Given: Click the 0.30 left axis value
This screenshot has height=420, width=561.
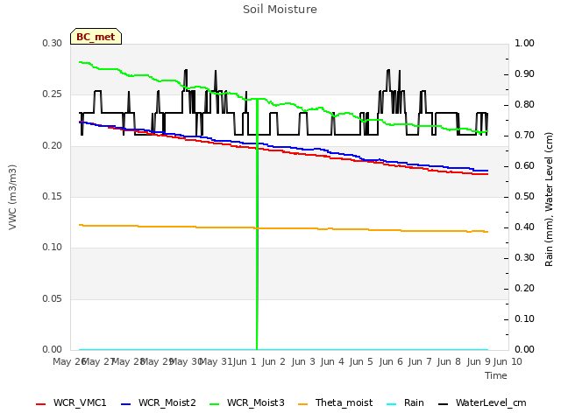Looking at the screenshot, I should tap(53, 43).
